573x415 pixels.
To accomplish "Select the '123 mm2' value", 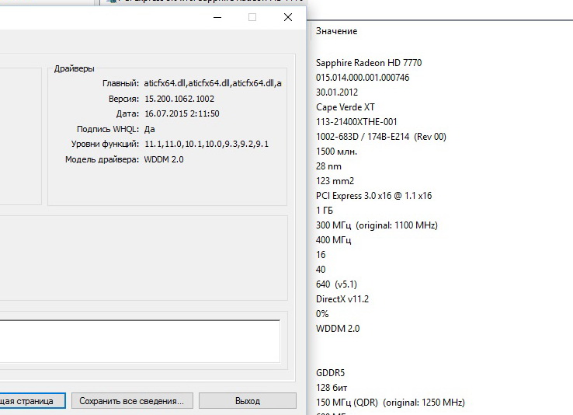I will pos(335,181).
